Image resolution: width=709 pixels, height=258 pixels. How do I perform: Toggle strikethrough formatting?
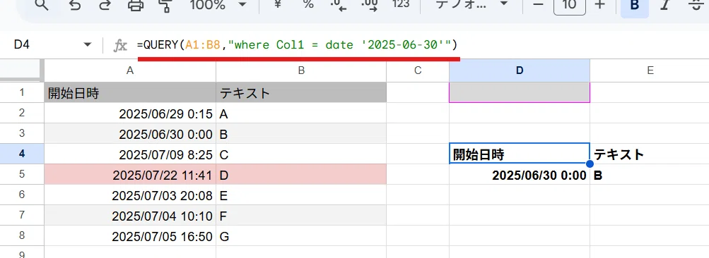tap(696, 4)
